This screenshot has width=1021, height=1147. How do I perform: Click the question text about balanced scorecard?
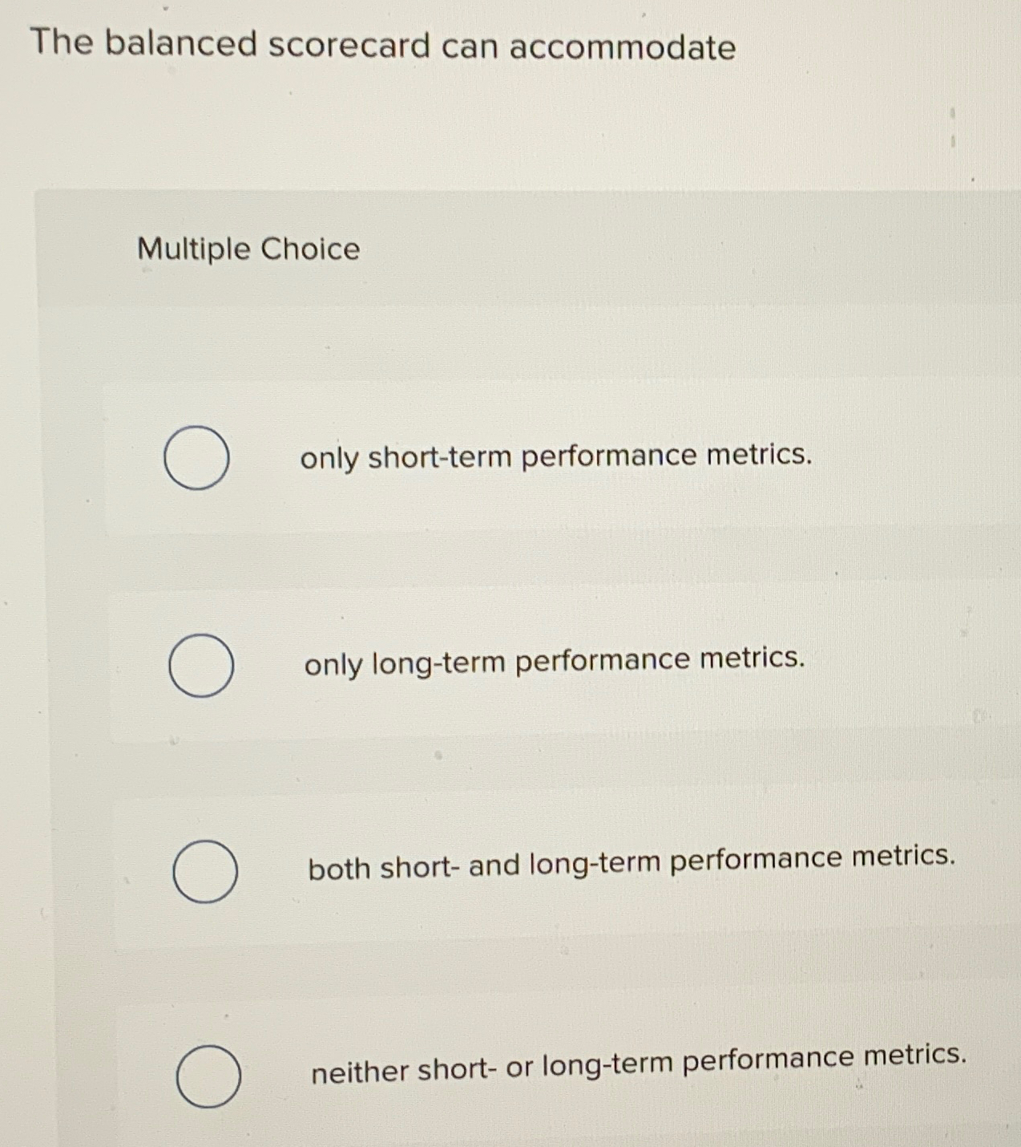(382, 47)
